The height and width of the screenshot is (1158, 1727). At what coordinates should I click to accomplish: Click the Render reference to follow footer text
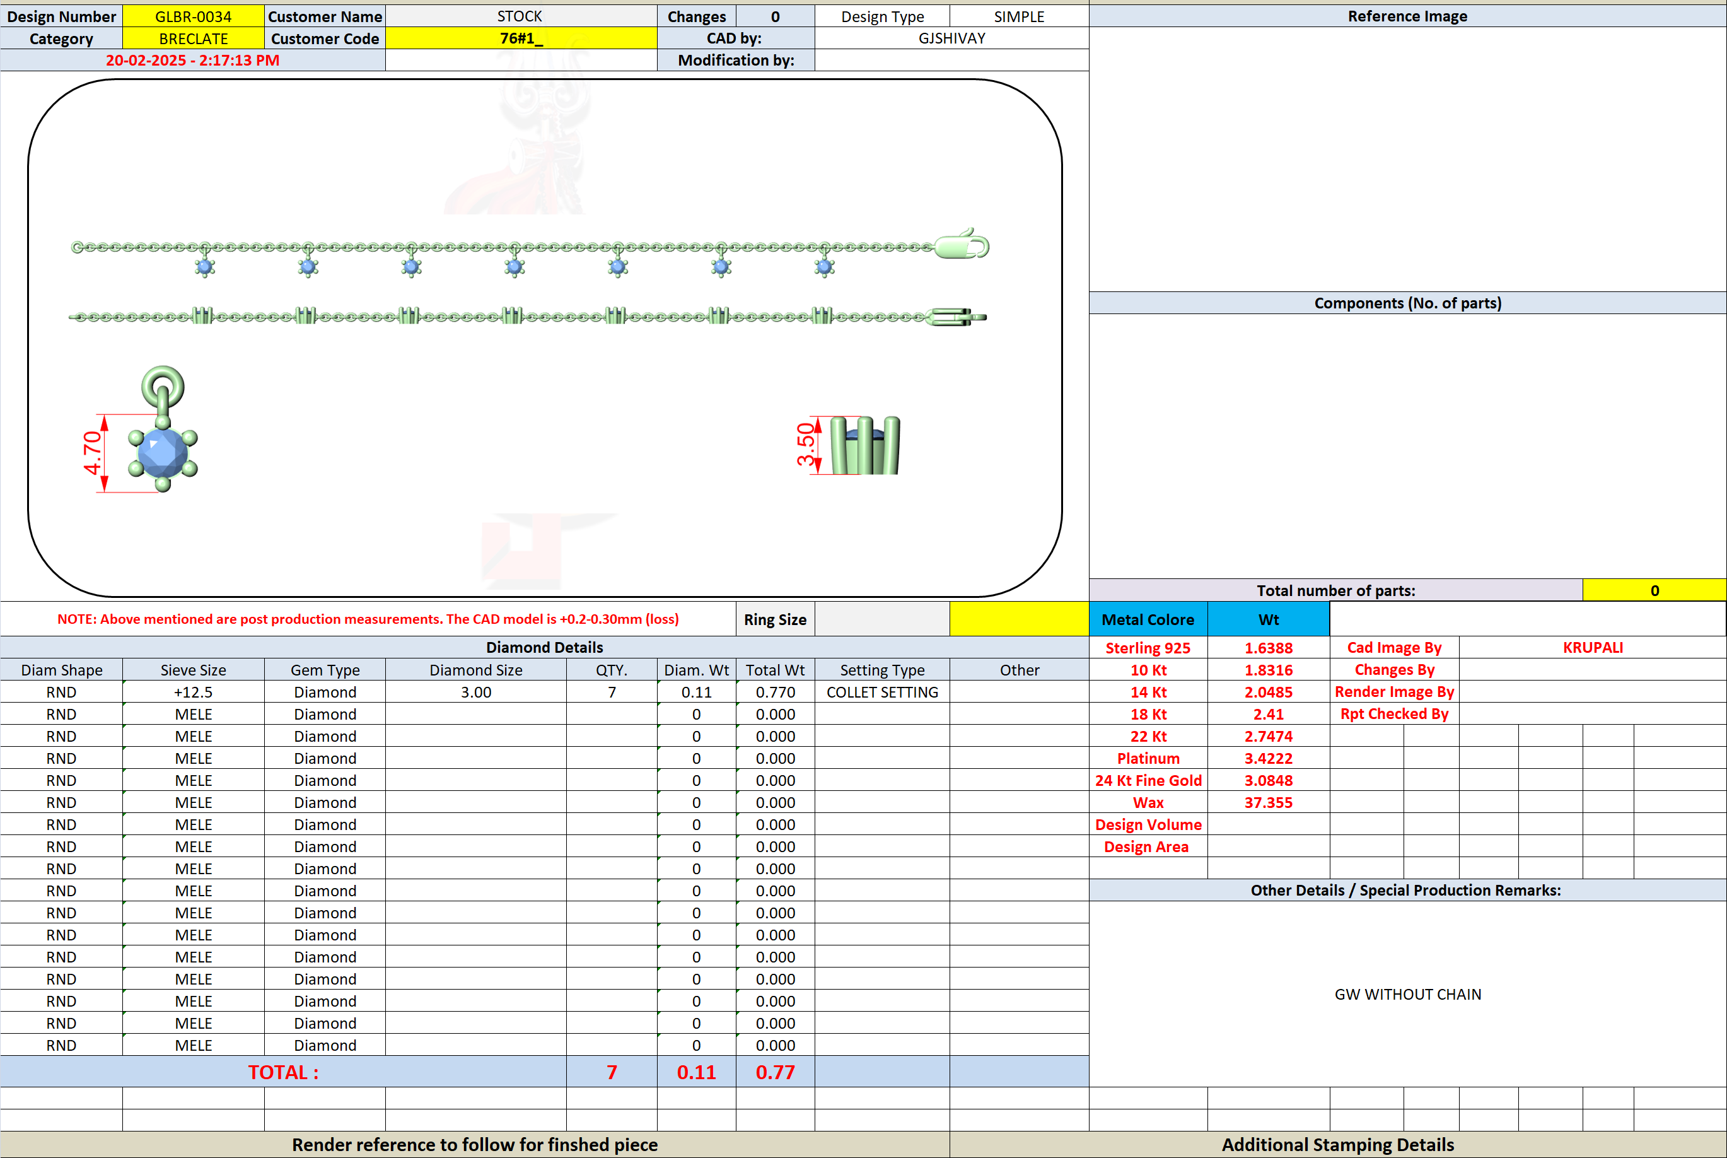point(475,1145)
